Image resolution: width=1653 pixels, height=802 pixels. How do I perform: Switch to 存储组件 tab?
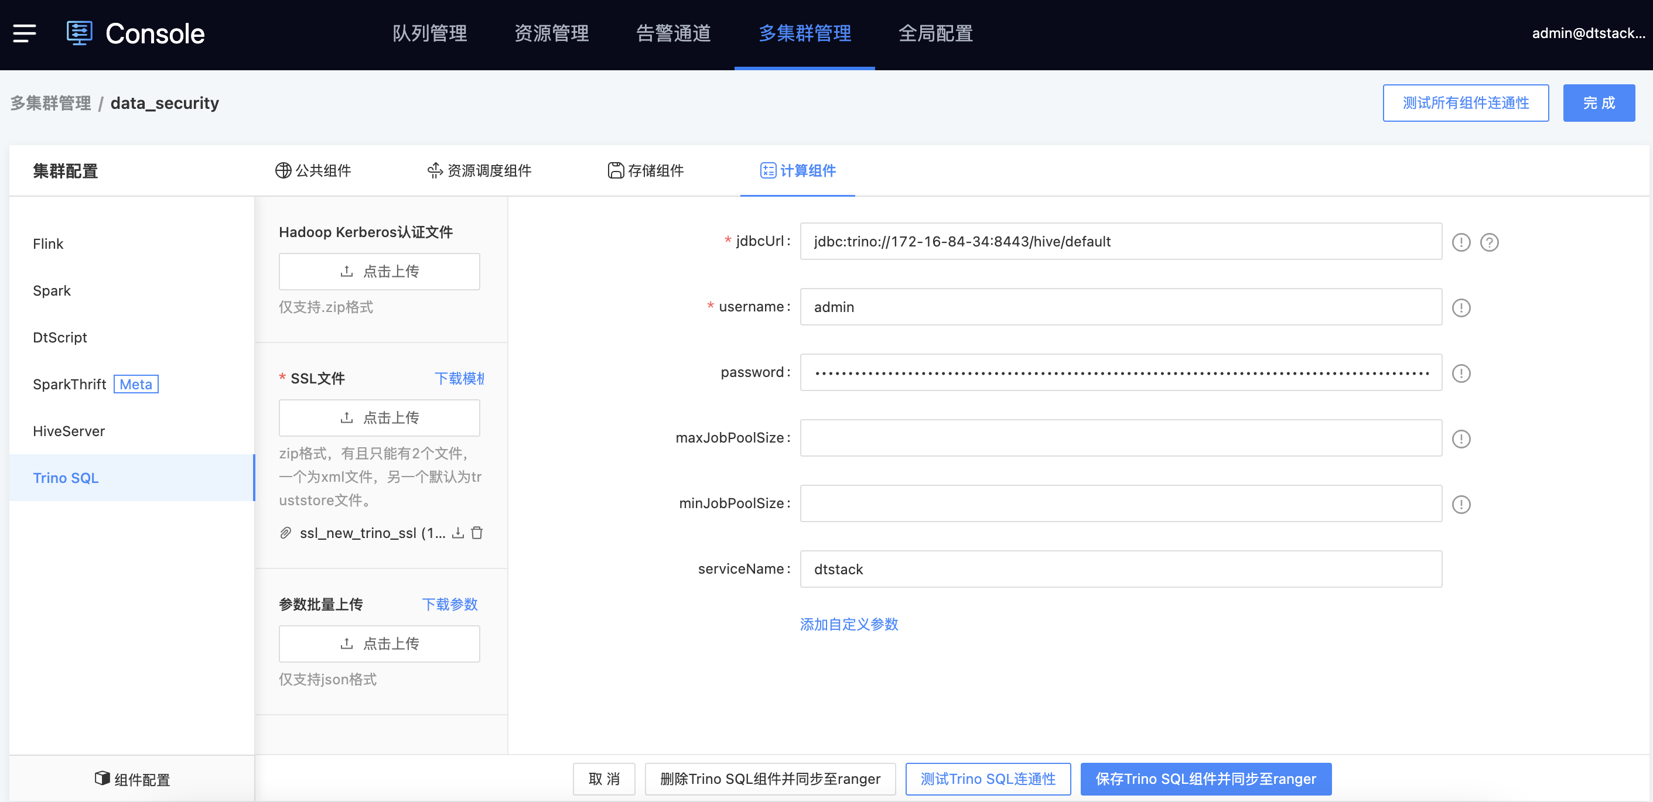646,170
